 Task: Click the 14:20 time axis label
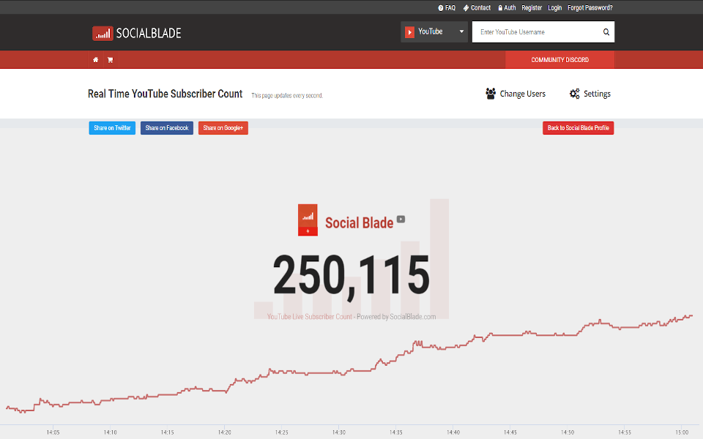click(225, 432)
